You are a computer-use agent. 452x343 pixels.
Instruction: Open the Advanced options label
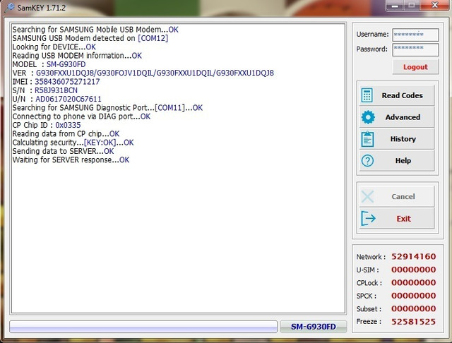coord(403,117)
